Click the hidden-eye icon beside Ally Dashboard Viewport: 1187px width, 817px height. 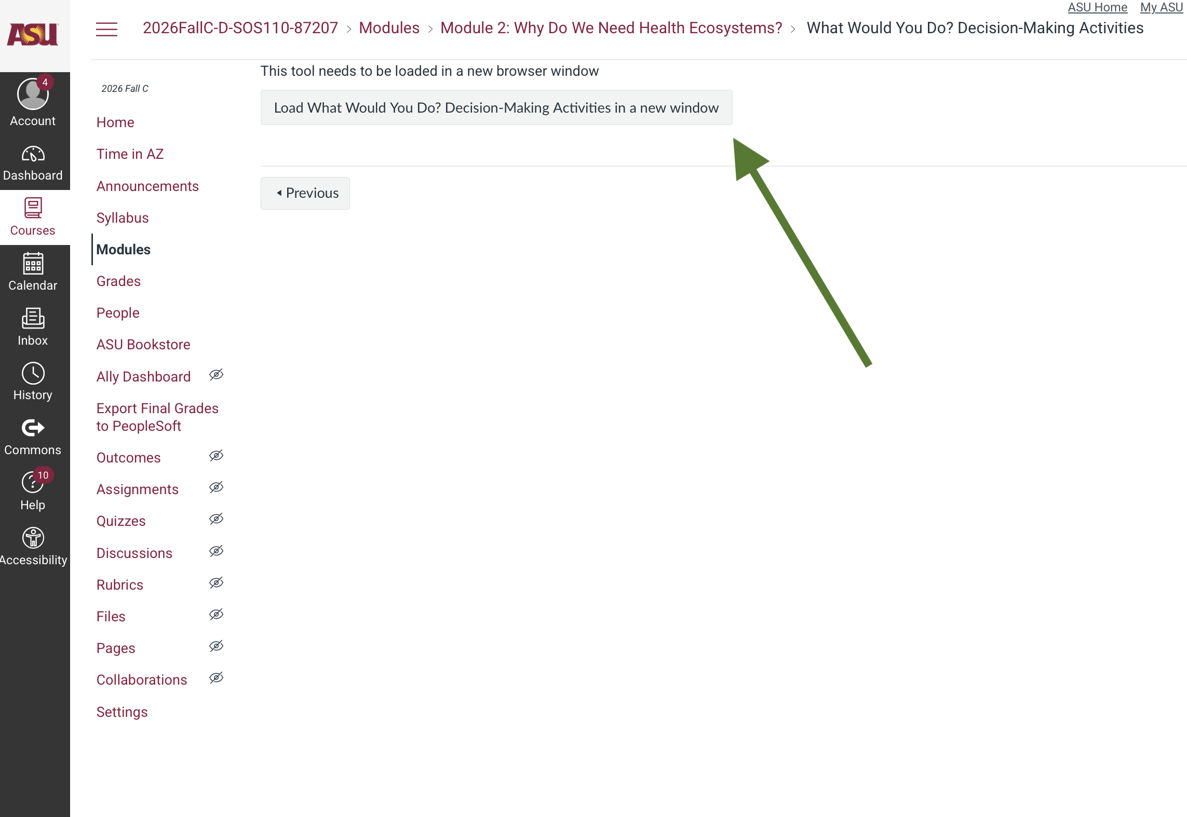point(217,375)
